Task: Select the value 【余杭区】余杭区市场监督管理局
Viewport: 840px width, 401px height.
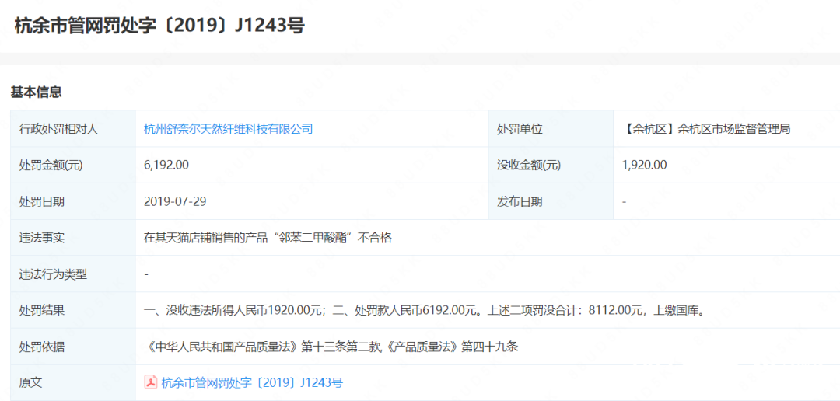Action: point(706,129)
